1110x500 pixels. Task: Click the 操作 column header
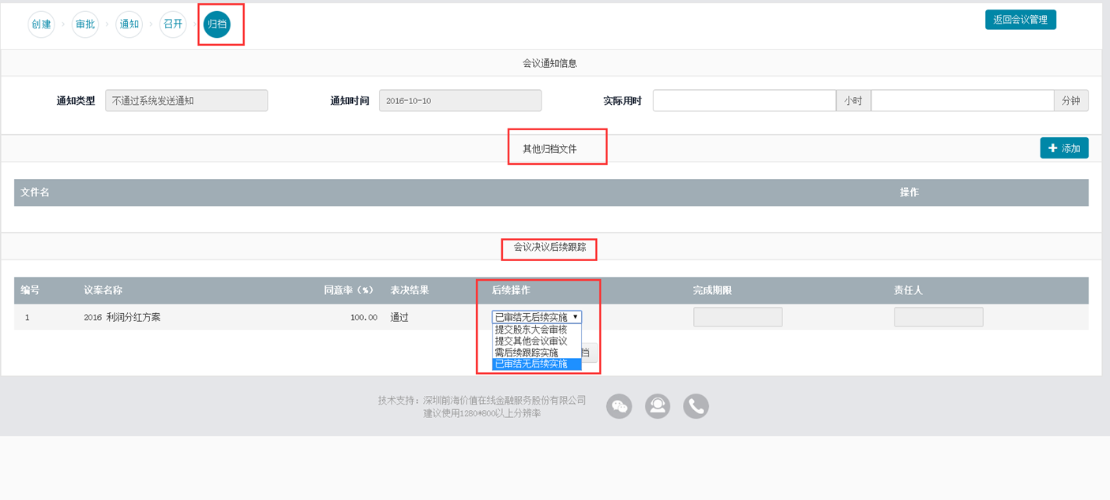click(909, 192)
